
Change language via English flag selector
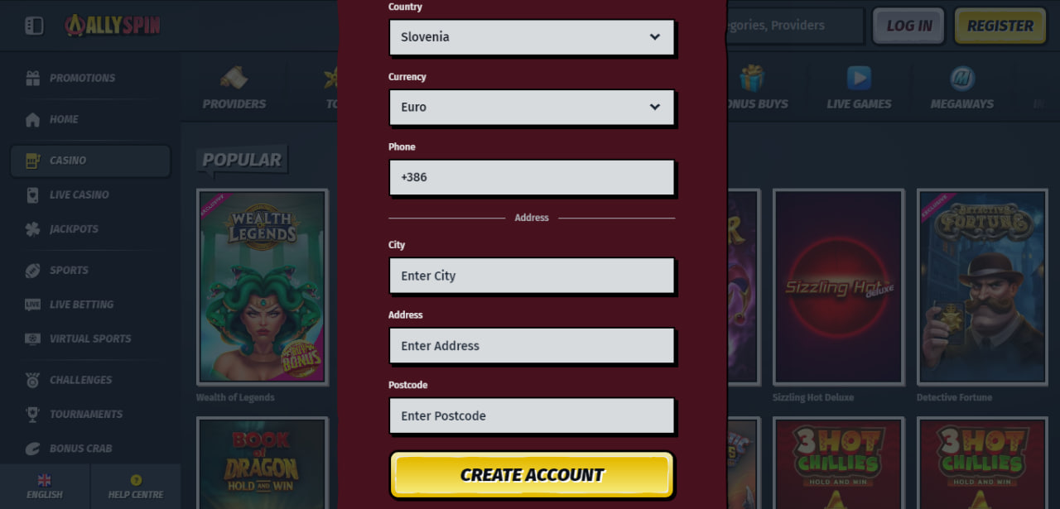45,486
